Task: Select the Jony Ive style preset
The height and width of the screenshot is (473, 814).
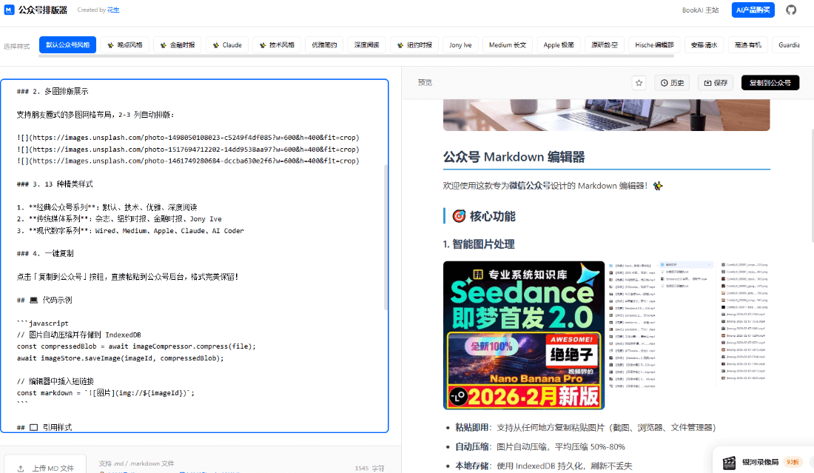Action: [x=460, y=44]
